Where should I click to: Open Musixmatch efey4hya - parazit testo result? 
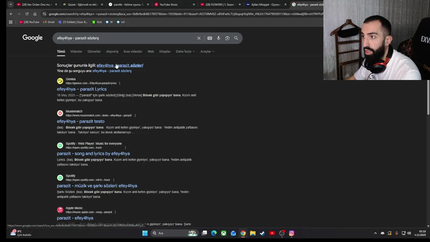81,121
